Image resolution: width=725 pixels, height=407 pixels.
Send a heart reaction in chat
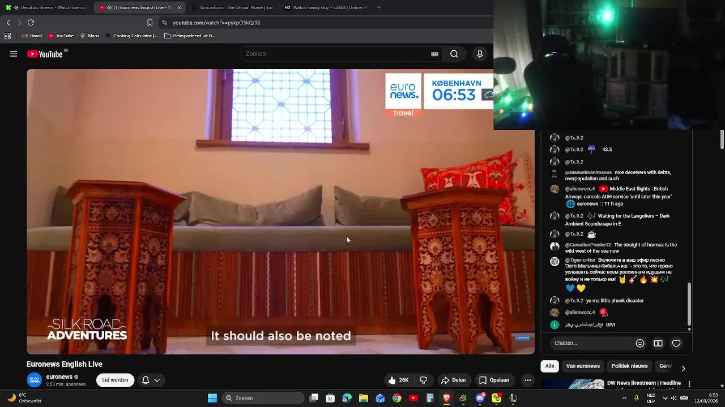[676, 343]
